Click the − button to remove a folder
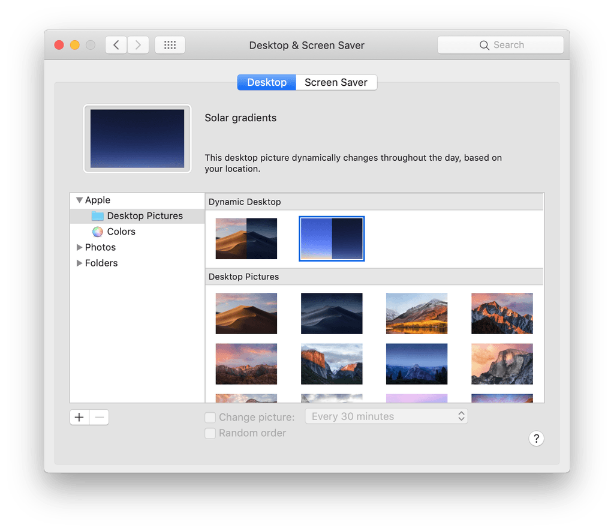The image size is (614, 531). click(99, 417)
